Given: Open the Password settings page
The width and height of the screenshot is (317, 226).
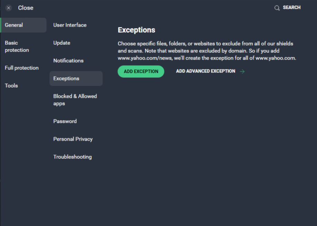Looking at the screenshot, I should (65, 121).
